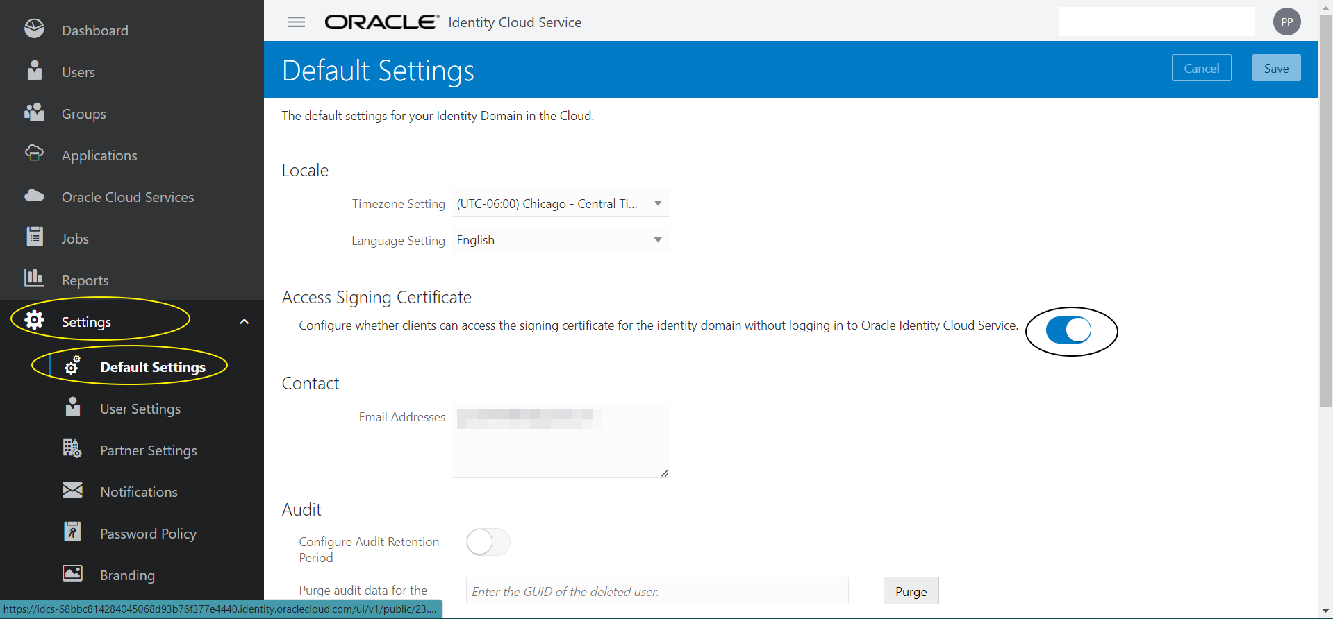Toggle the hamburger navigation menu
The height and width of the screenshot is (619, 1333).
pos(296,22)
